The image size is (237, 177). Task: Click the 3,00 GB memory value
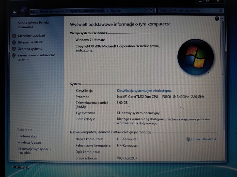point(122,103)
